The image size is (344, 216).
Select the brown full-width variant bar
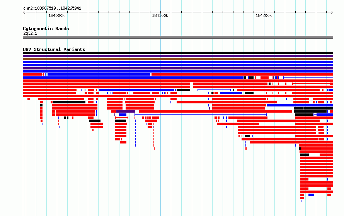[178, 59]
